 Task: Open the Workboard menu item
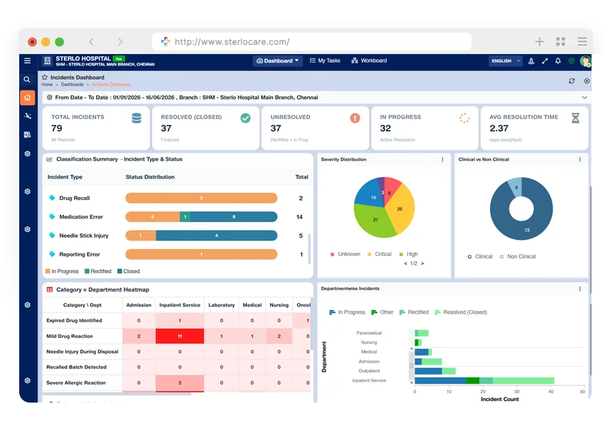369,60
